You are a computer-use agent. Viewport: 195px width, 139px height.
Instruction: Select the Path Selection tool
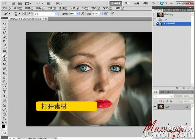4,96
